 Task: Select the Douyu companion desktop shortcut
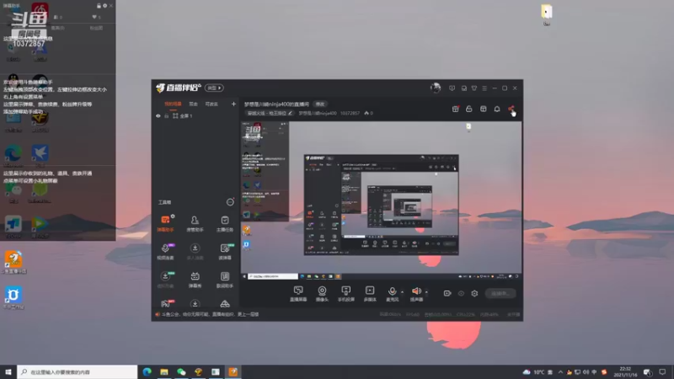(13, 262)
